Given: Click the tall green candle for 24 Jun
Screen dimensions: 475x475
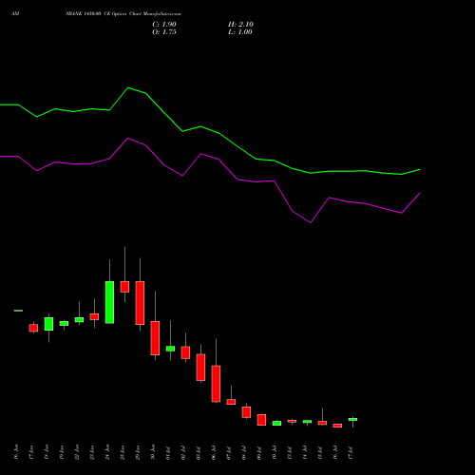Looking at the screenshot, I should click(109, 302).
